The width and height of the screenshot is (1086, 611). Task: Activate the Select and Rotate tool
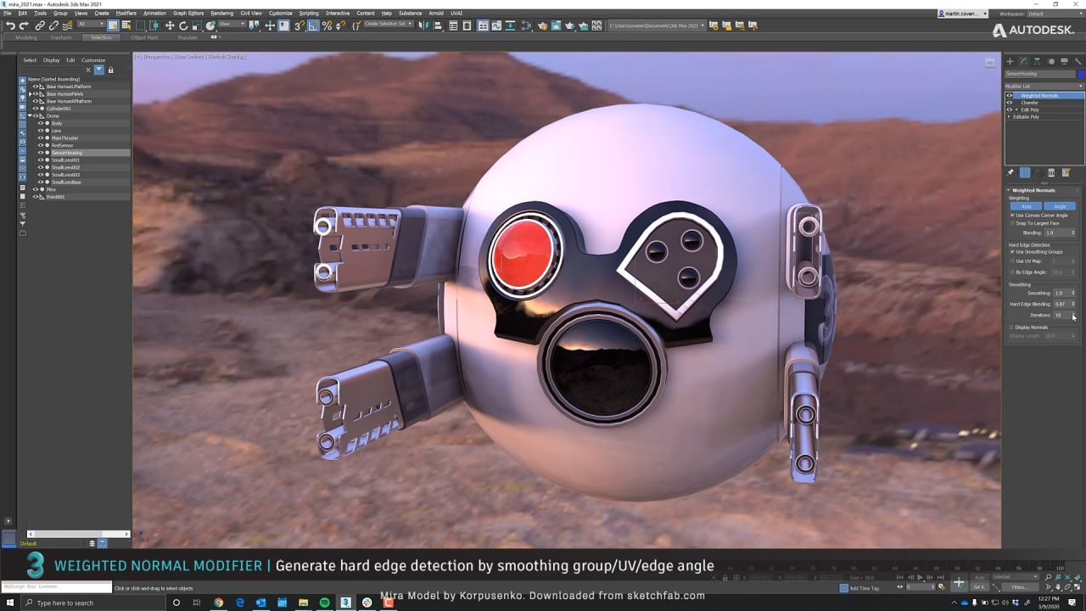tap(183, 25)
